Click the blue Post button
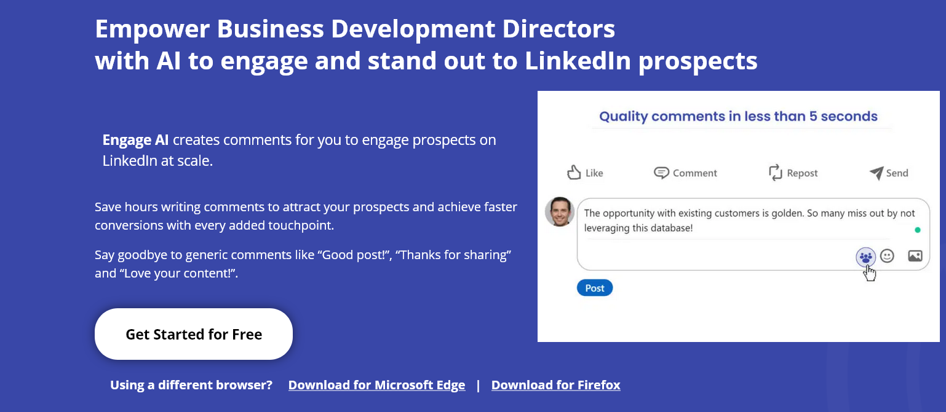This screenshot has width=946, height=412. pos(595,288)
